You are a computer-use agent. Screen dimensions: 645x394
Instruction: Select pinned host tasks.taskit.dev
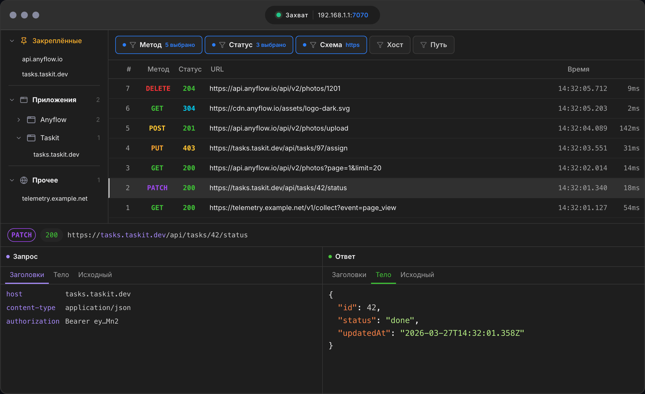click(x=45, y=74)
